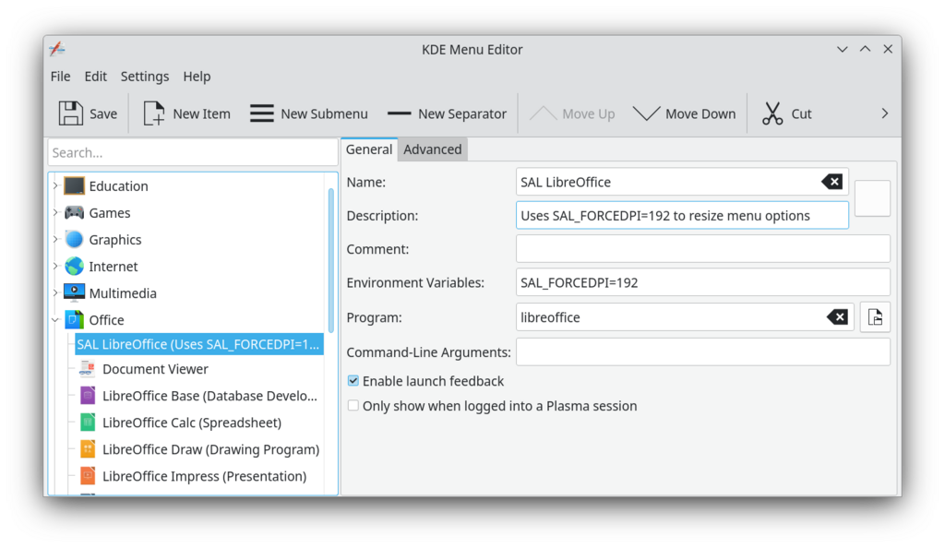Select SAL LibreOffice entry in the tree

(198, 344)
